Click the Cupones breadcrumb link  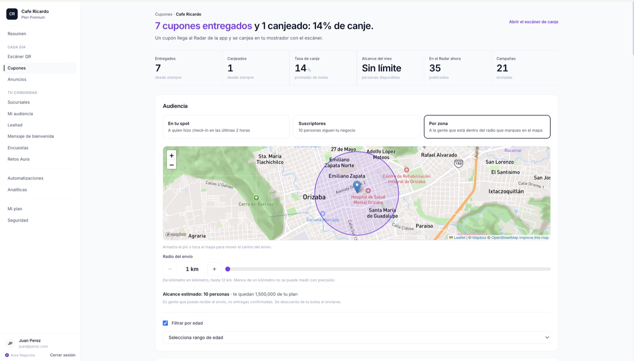(164, 14)
